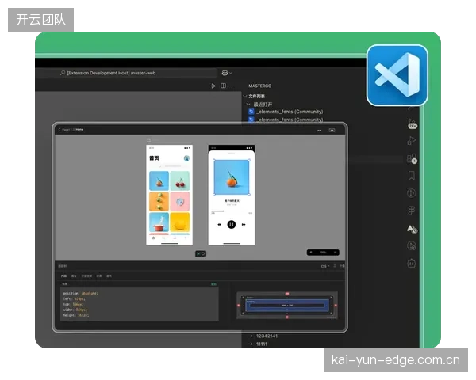Click the fifth tab in the inspect panel
The height and width of the screenshot is (380, 476).
[x=109, y=276]
